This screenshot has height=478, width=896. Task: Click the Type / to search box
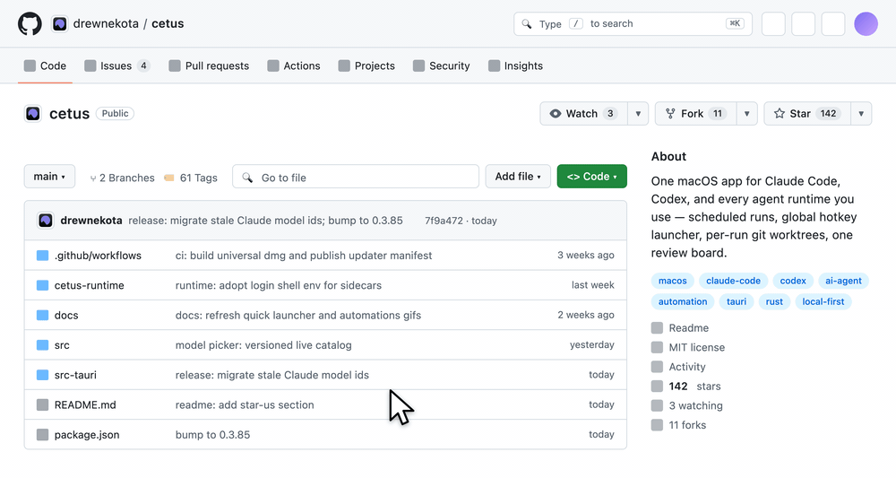[633, 24]
